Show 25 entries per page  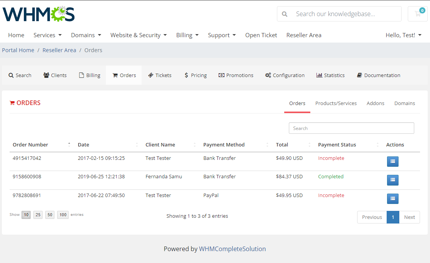pyautogui.click(x=38, y=215)
